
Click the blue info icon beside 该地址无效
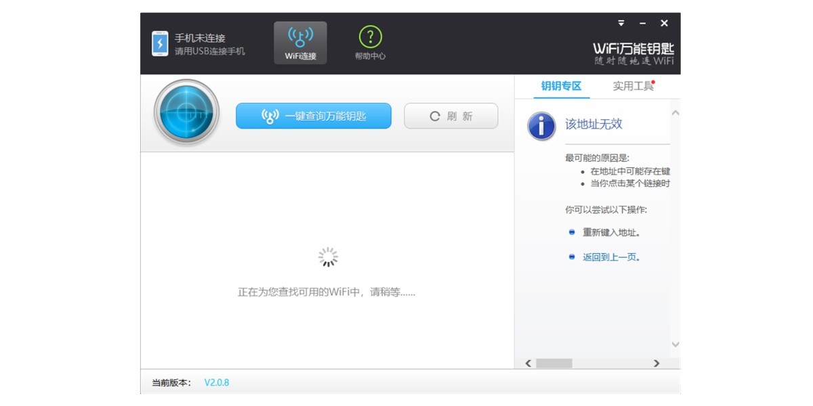(x=541, y=126)
